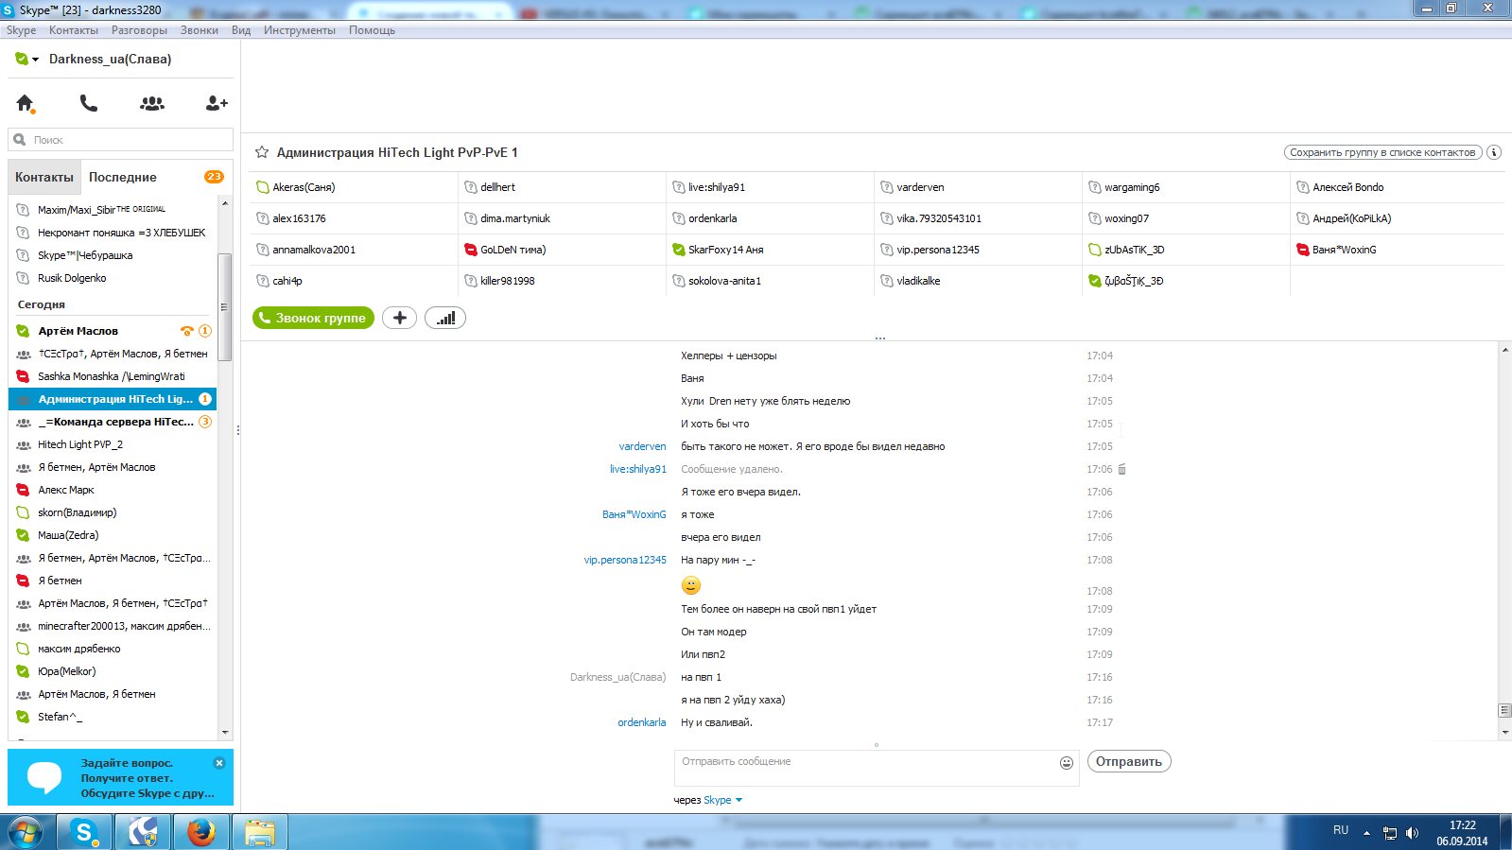Click sender link live:shilya91 in chat
The height and width of the screenshot is (850, 1512).
pos(637,469)
